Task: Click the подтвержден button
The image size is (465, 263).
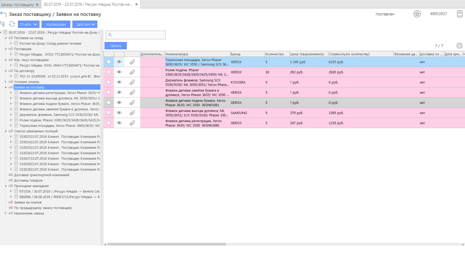Action: (x=56, y=24)
